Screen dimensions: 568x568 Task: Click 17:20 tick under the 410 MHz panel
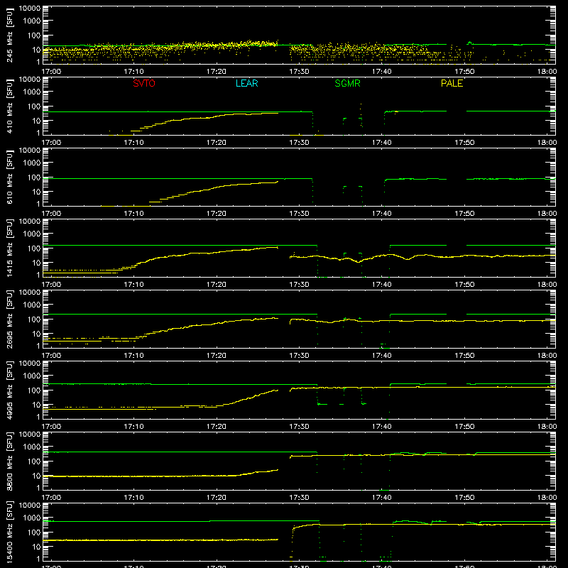[217, 143]
